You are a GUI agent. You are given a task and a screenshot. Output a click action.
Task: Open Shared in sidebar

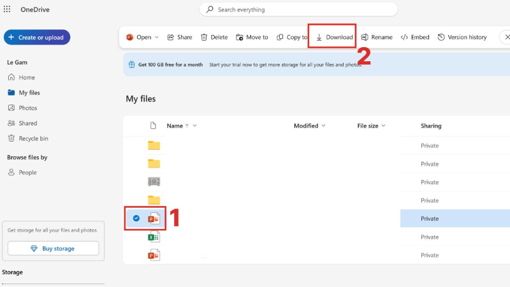coord(22,123)
